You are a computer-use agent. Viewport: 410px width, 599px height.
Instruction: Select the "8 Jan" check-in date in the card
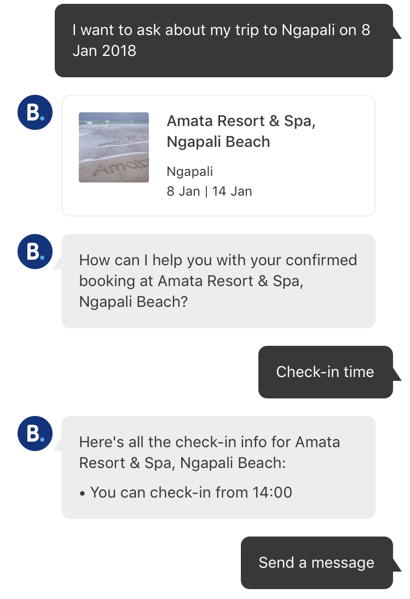(x=183, y=192)
